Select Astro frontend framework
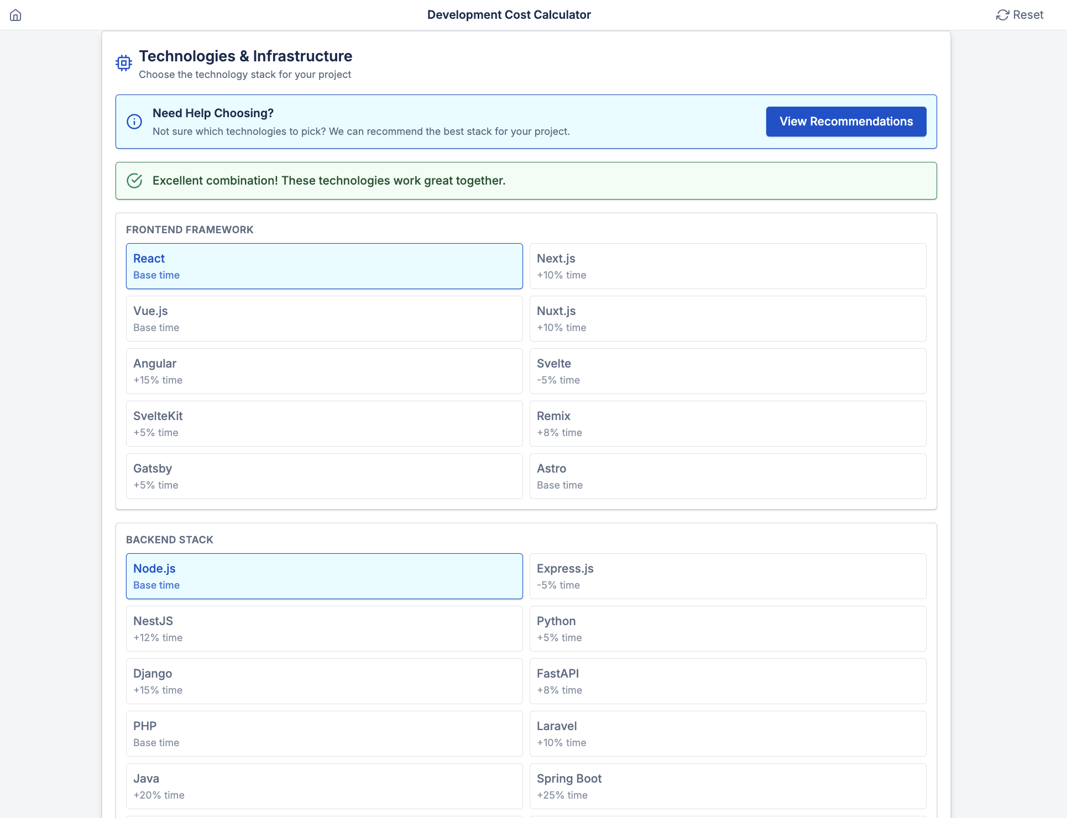Viewport: 1067px width, 818px height. pos(728,476)
